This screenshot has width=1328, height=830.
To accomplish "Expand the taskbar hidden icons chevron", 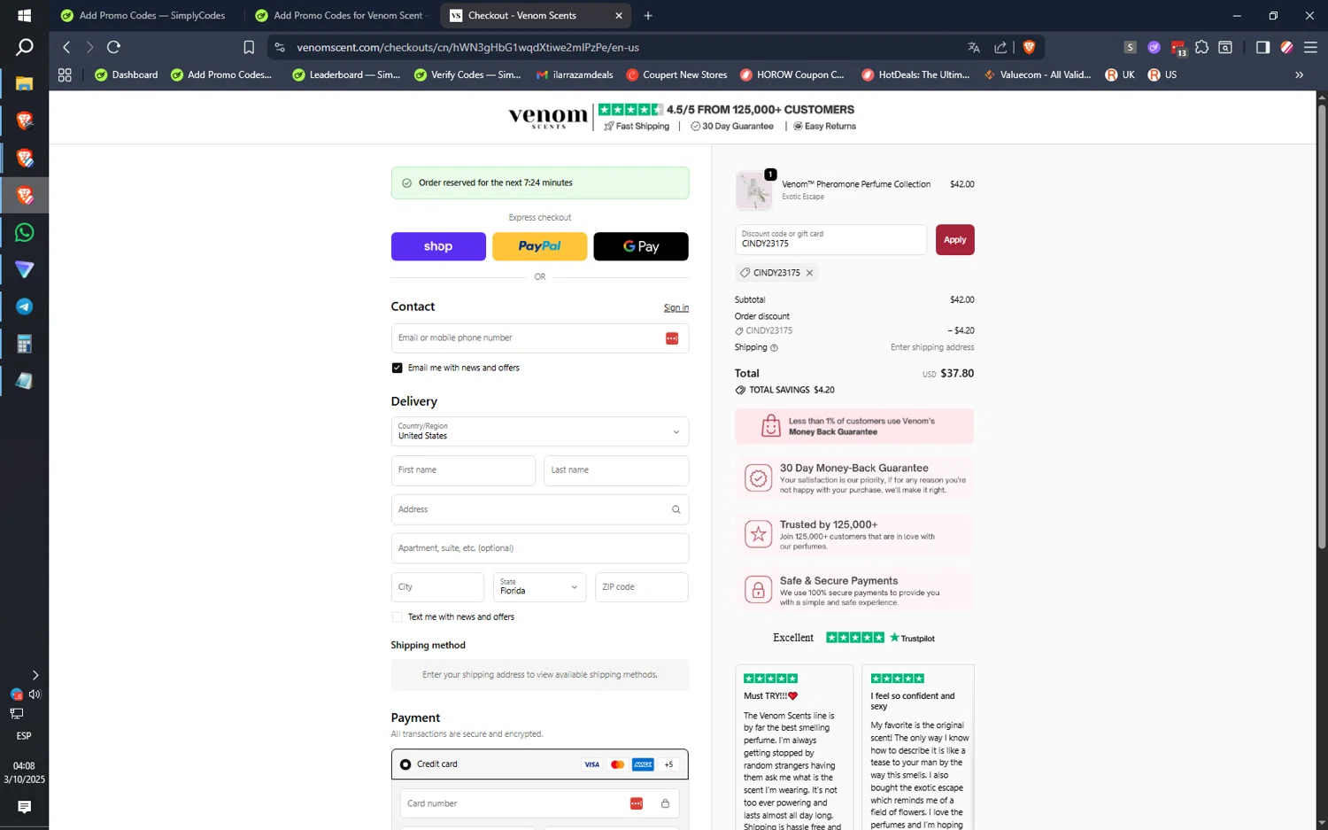I will coord(35,675).
